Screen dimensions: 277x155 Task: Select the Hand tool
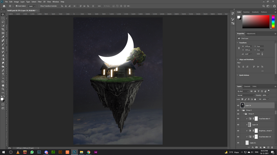click(x=3, y=85)
